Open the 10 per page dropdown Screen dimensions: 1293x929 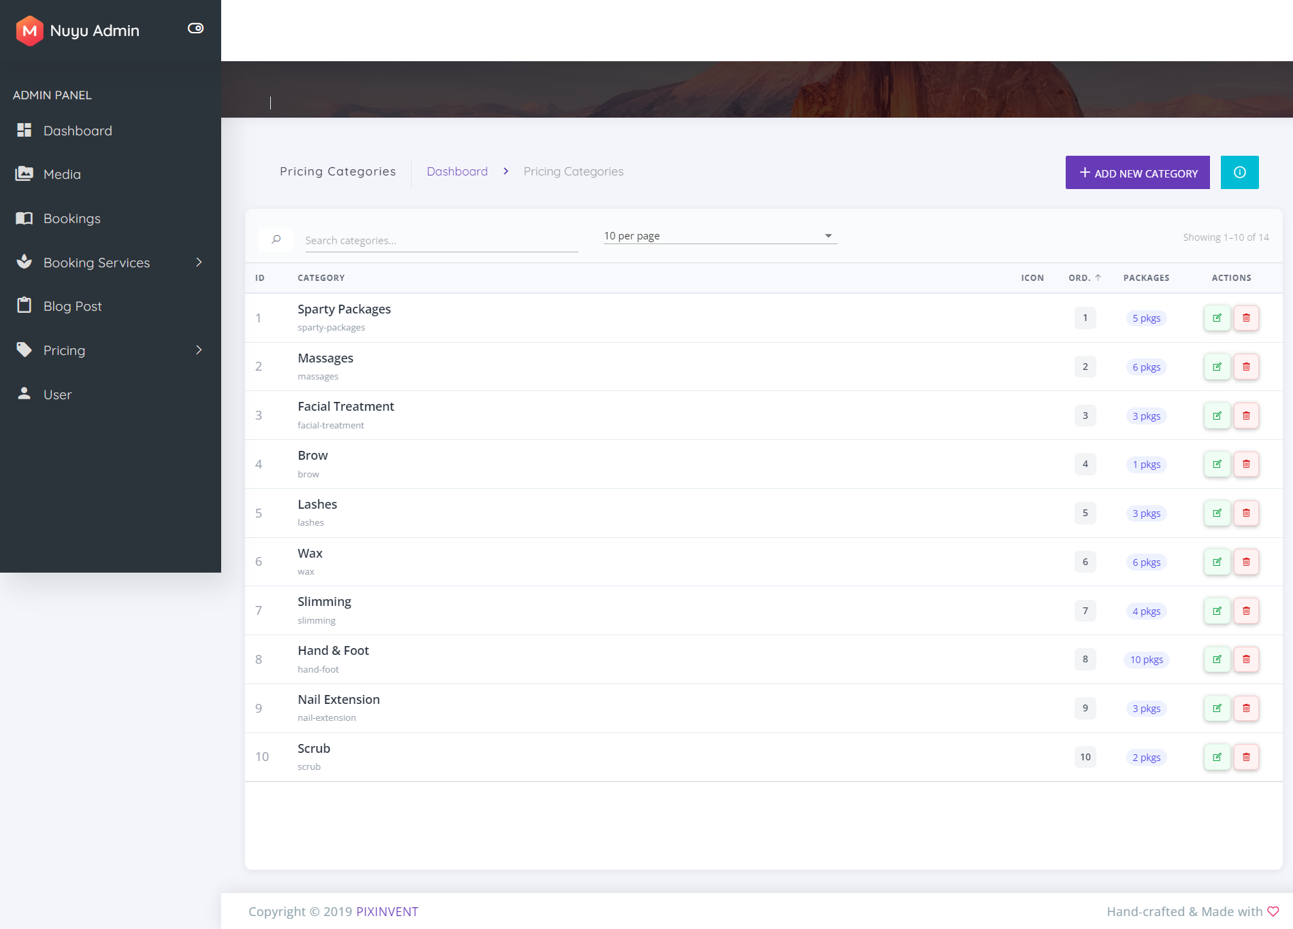coord(720,236)
